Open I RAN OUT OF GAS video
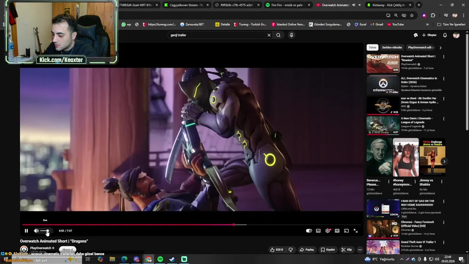 (x=383, y=208)
